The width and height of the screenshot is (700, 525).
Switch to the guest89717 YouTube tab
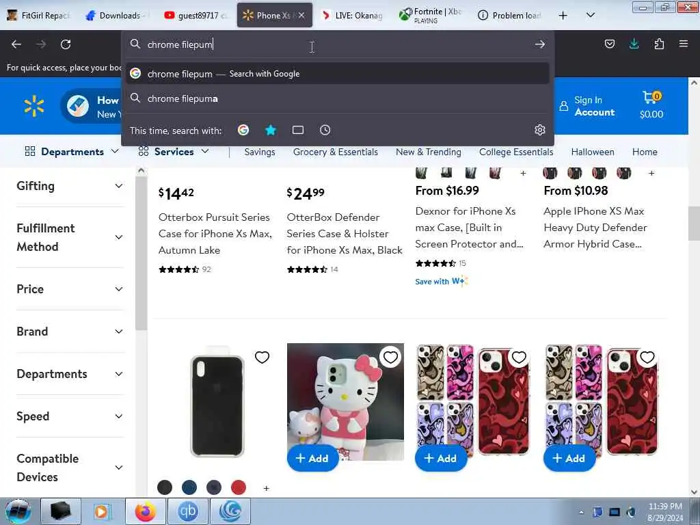click(x=196, y=15)
